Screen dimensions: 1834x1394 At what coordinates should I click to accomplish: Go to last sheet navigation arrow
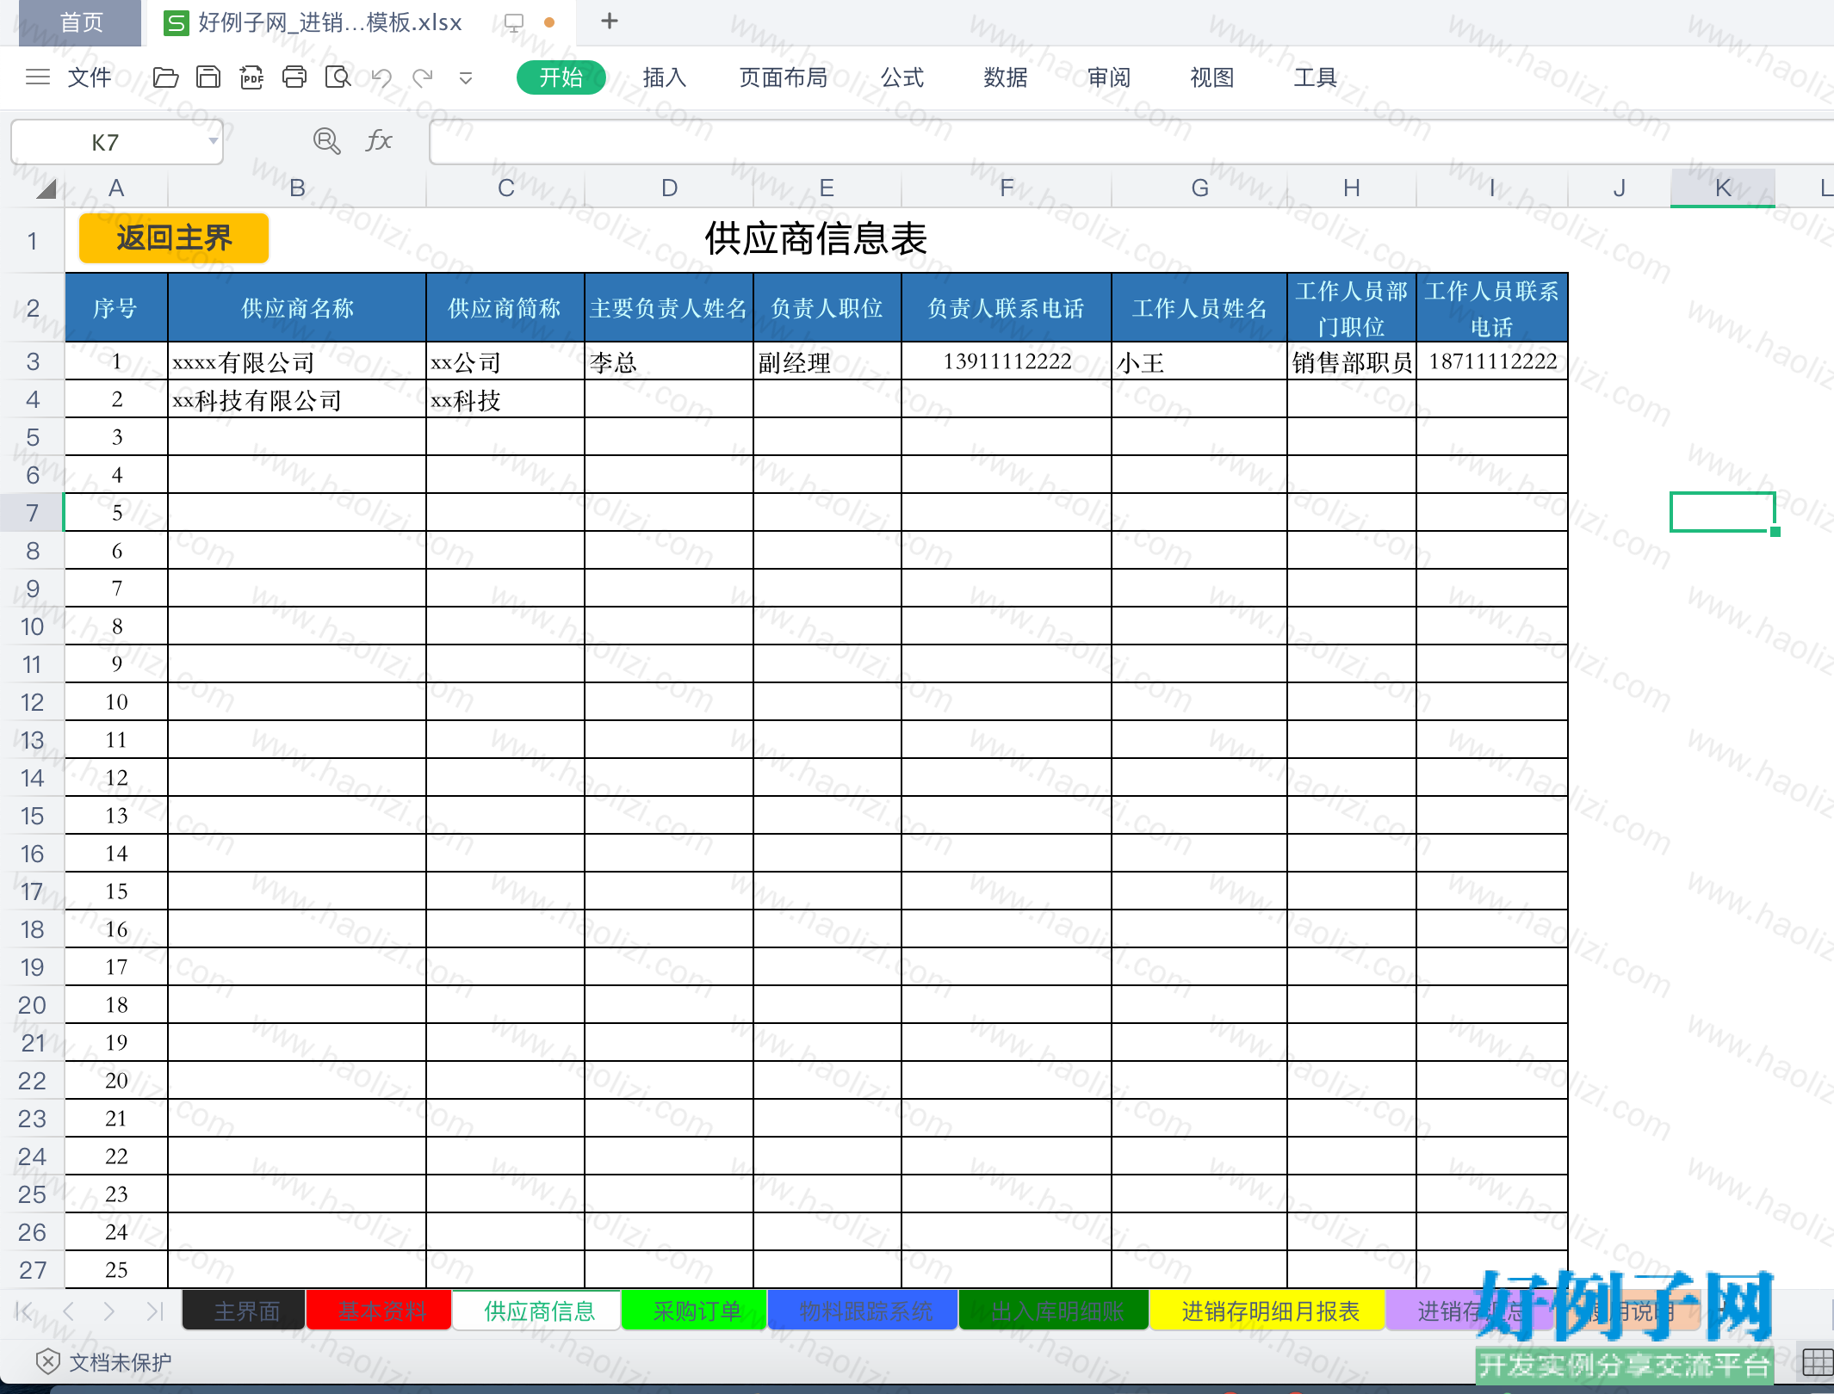[x=154, y=1311]
